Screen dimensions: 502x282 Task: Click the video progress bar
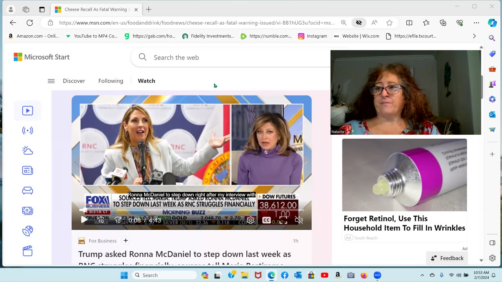(191, 210)
